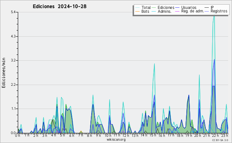Click the y-axis value 4.3
The width and height of the screenshot is (232, 143).
pos(13,36)
